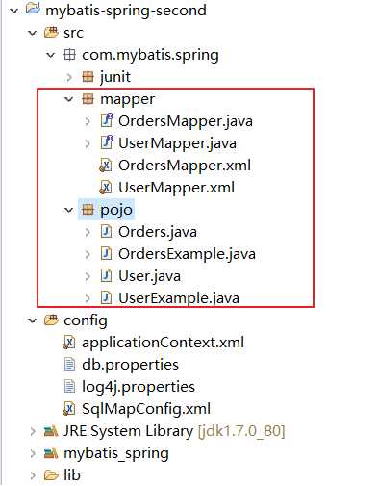This screenshot has width=378, height=486.
Task: Click Orders.java class file icon
Action: pyautogui.click(x=106, y=232)
